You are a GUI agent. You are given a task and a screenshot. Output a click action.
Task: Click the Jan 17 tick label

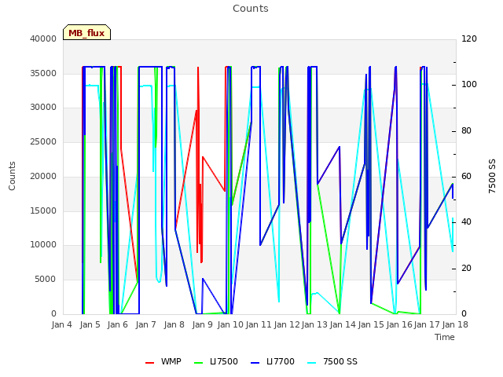click(x=427, y=324)
